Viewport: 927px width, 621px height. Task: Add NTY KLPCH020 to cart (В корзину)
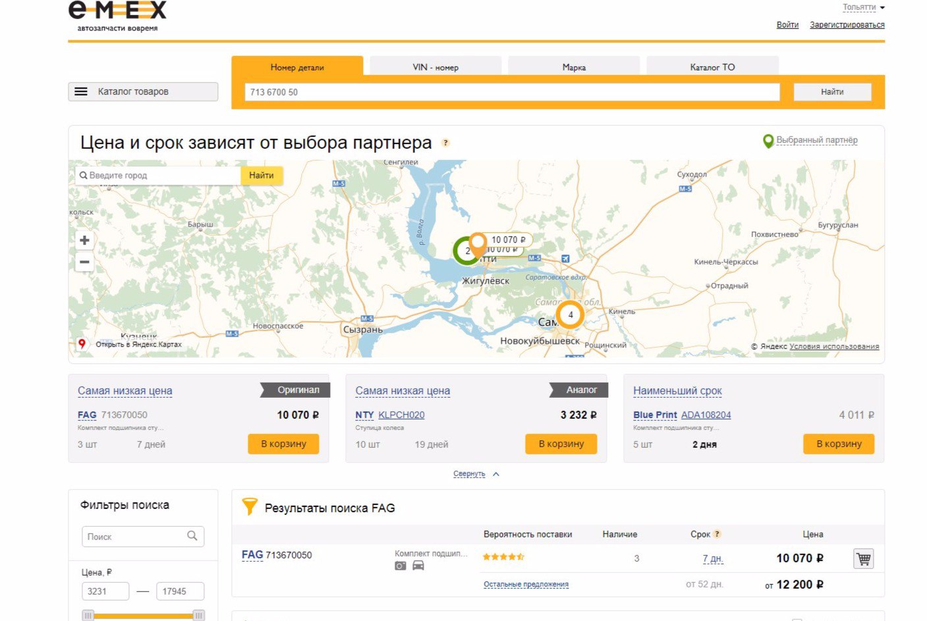(x=561, y=444)
